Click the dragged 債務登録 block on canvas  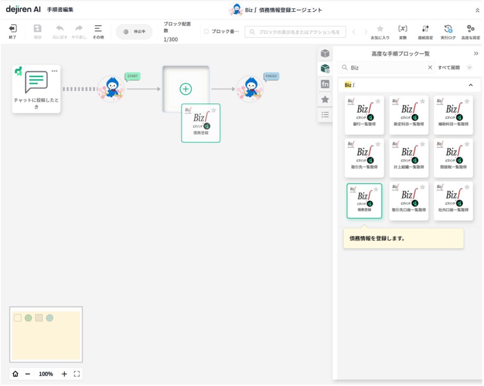(x=201, y=123)
